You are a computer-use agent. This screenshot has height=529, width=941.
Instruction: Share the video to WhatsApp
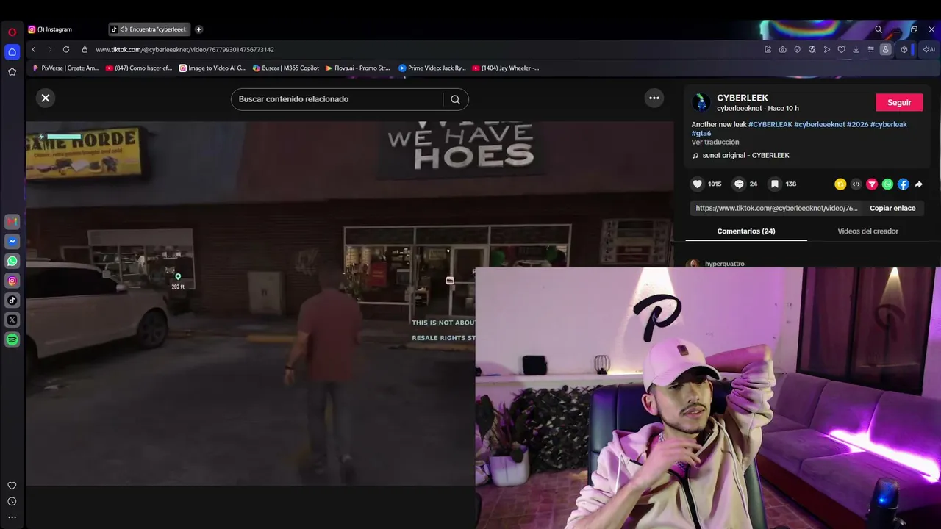click(887, 184)
